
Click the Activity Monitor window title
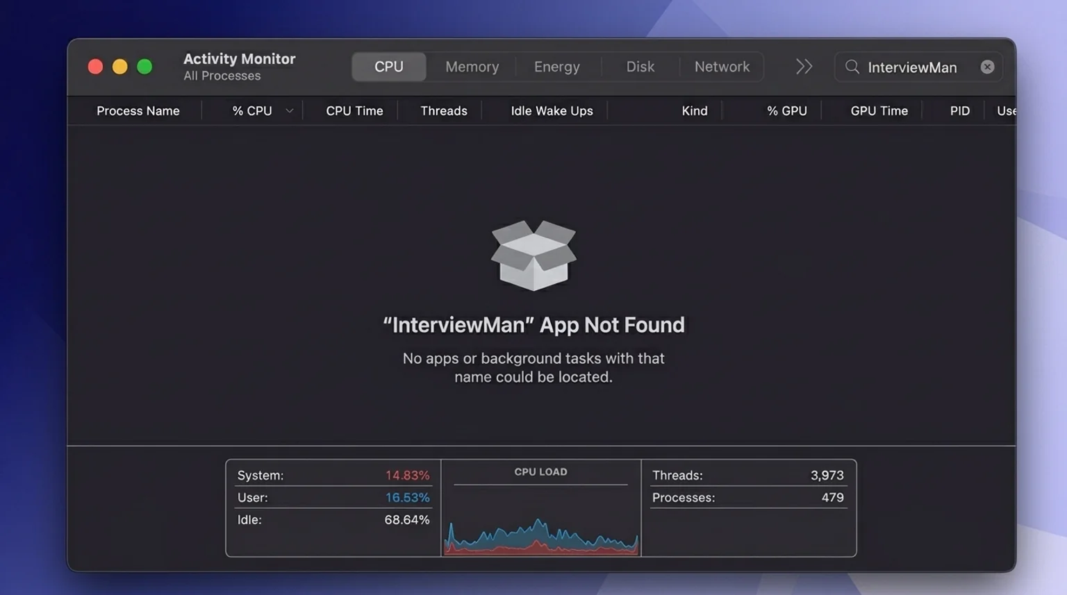[x=239, y=59]
